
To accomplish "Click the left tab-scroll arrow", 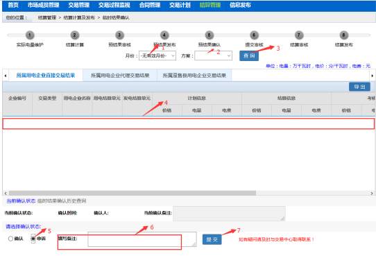I will tap(6, 76).
